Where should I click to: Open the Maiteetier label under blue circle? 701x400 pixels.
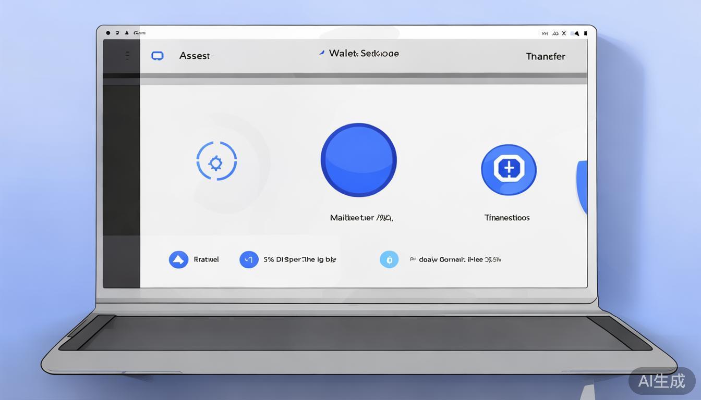pos(361,218)
